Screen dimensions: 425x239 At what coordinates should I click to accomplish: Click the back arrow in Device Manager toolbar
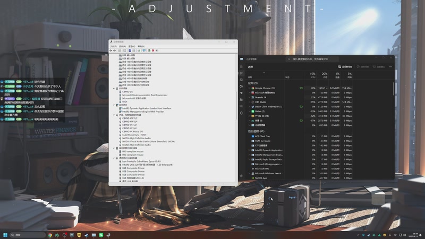point(110,50)
